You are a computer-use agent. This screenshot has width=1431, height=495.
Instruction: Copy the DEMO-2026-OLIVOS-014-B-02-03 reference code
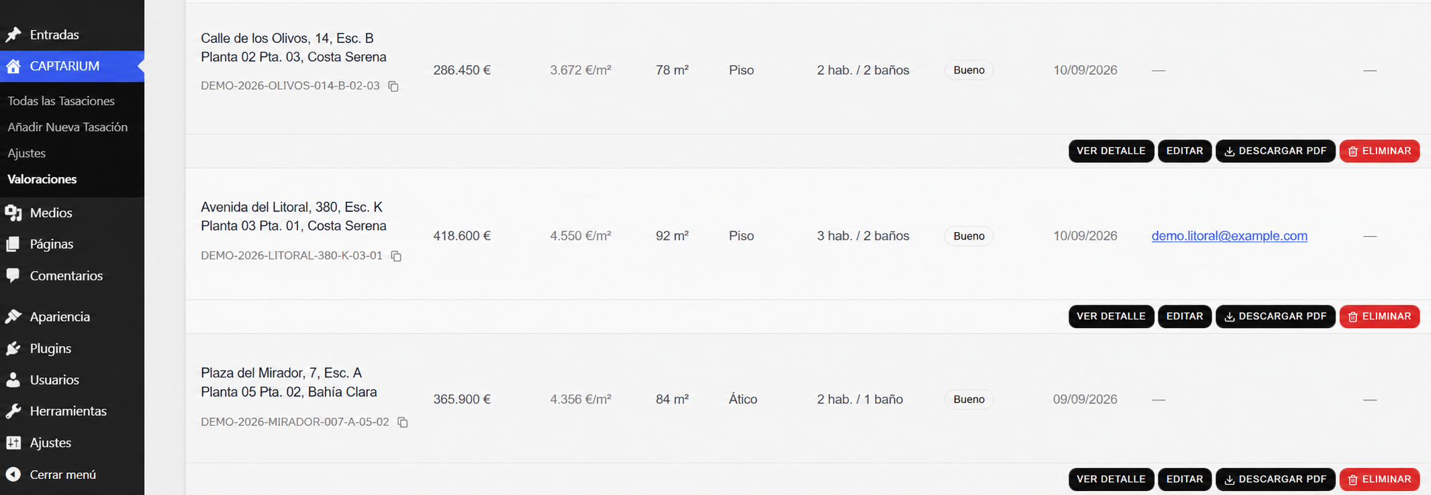(394, 87)
